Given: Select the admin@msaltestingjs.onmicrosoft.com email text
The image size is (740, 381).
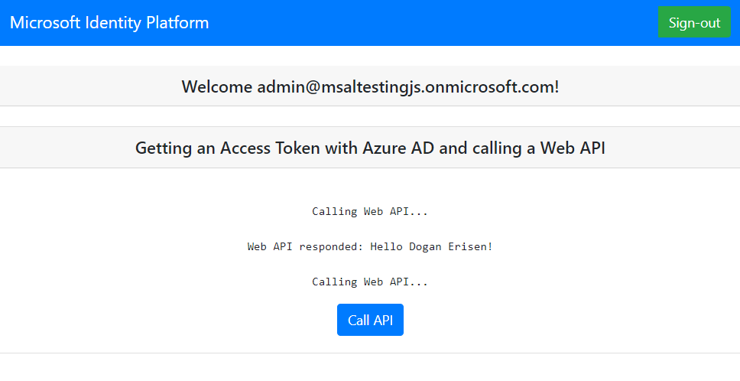Looking at the screenshot, I should click(406, 87).
